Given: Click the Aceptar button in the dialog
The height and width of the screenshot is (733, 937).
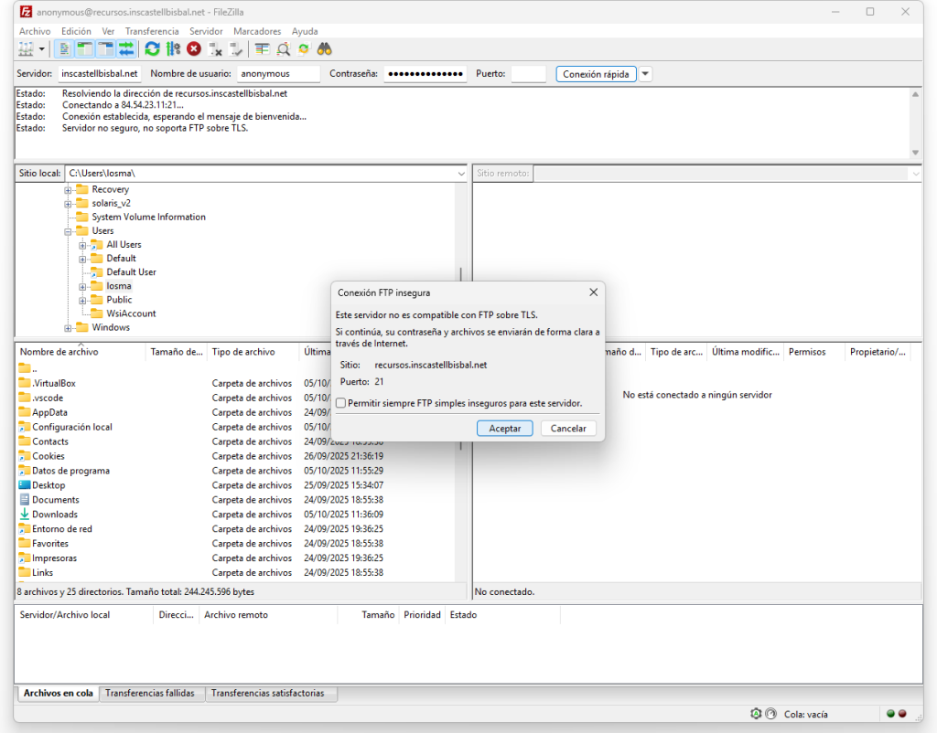Looking at the screenshot, I should tap(505, 429).
